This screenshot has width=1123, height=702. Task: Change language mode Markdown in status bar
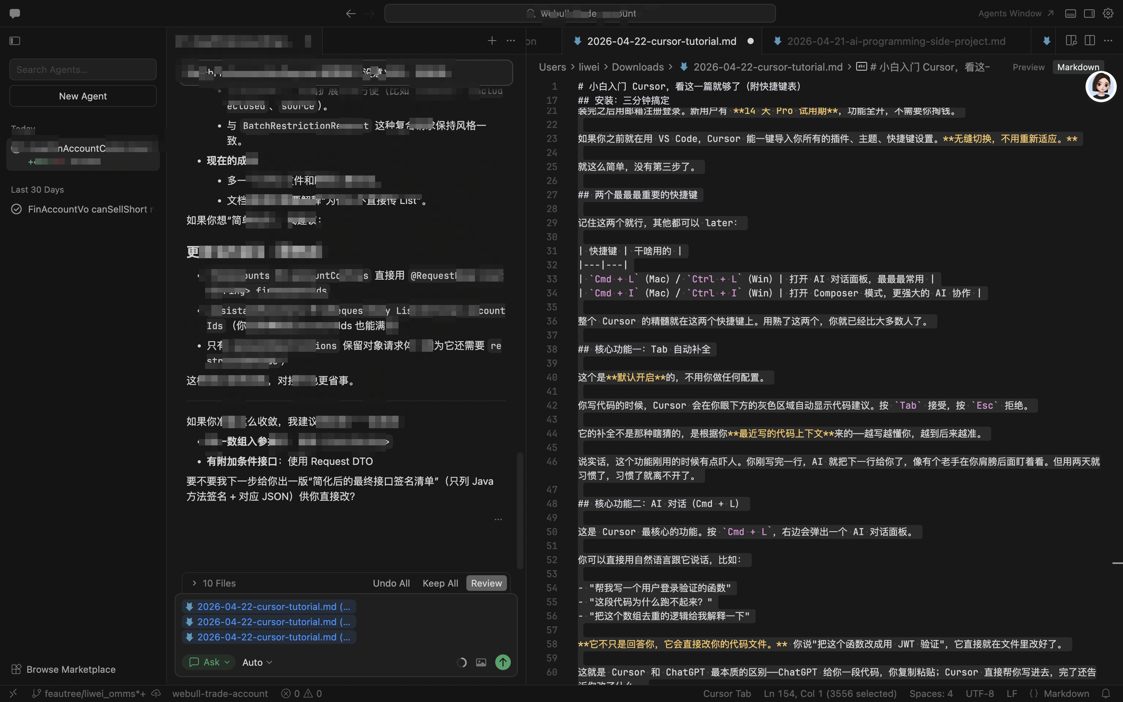coord(1066,694)
